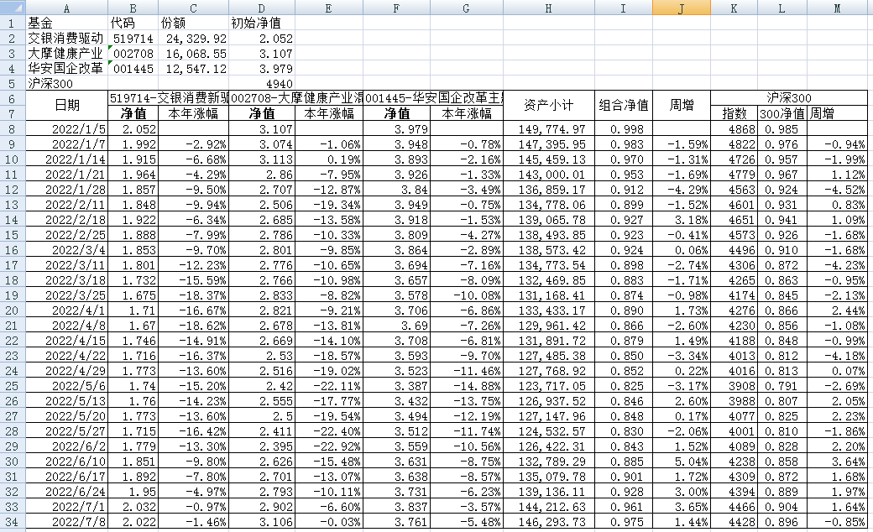Image resolution: width=873 pixels, height=532 pixels.
Task: Select the 资产小计 header cell
Action: (x=548, y=105)
